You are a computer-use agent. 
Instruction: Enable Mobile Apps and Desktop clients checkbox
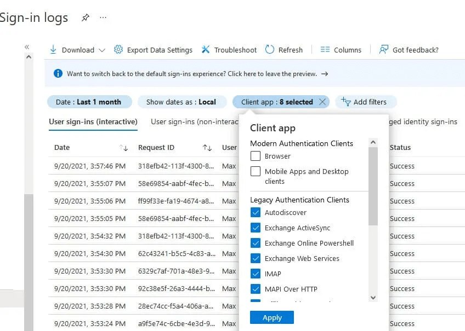coord(256,172)
